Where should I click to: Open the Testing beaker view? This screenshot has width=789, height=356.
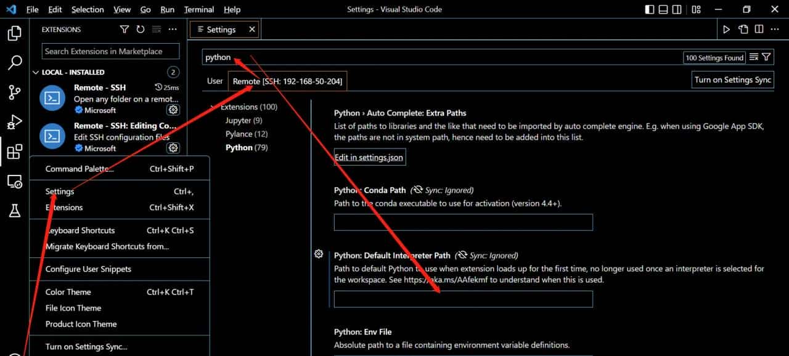[x=15, y=211]
